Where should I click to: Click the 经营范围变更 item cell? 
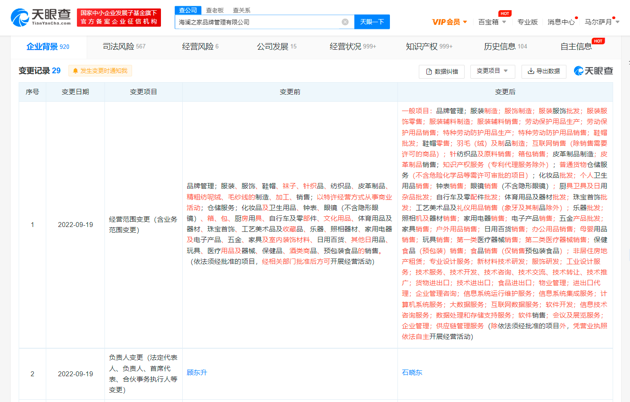pyautogui.click(x=143, y=225)
